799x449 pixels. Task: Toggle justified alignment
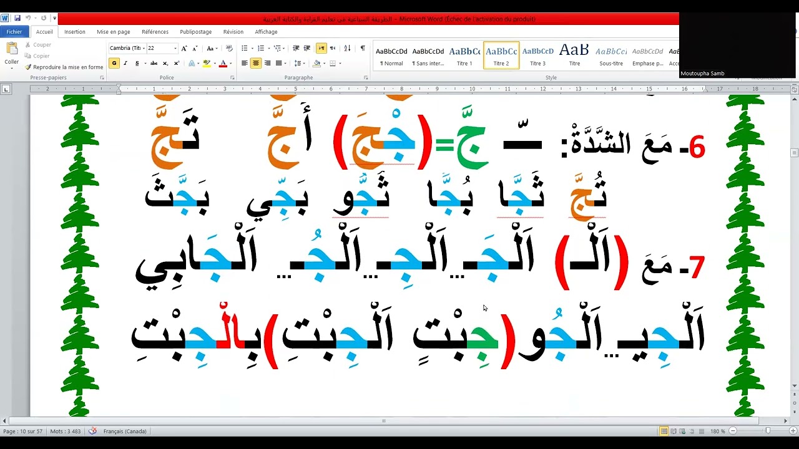pos(278,63)
